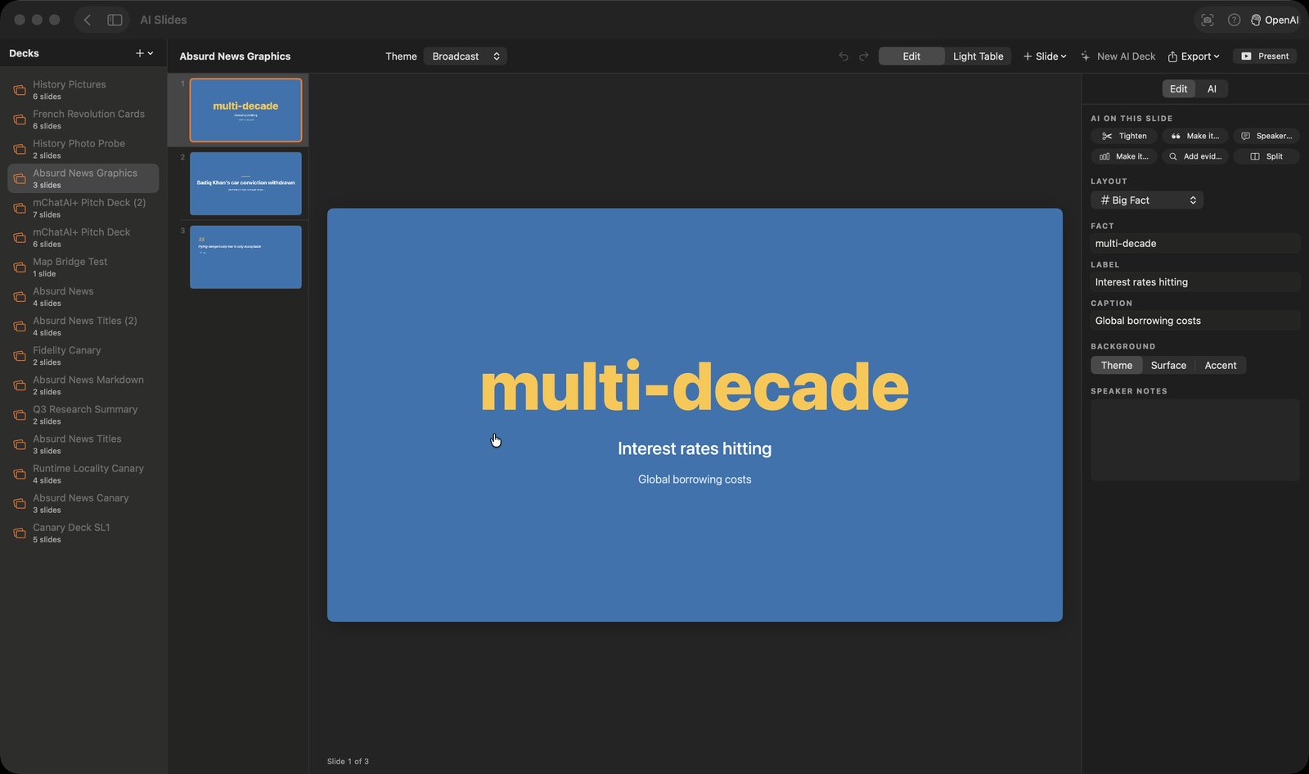Toggle the sidebar panel icon
Viewport: 1309px width, 774px height.
click(x=115, y=20)
